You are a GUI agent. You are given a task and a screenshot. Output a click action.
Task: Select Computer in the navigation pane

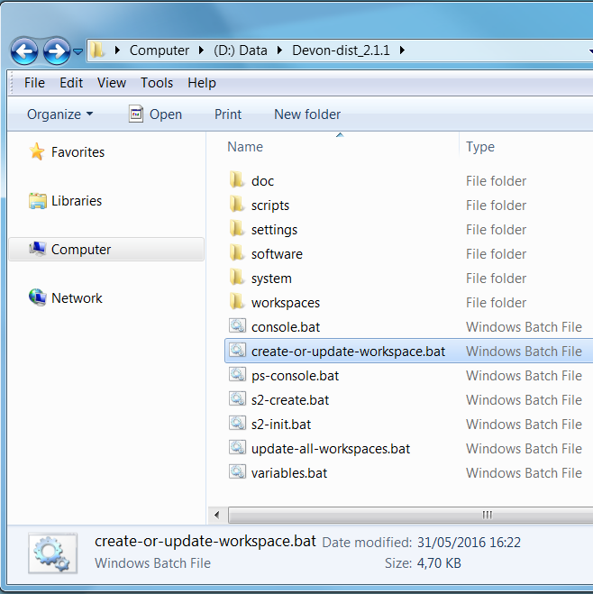coord(106,250)
